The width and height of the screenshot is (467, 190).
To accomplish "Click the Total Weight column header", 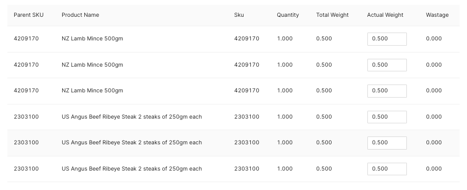I will pos(333,15).
